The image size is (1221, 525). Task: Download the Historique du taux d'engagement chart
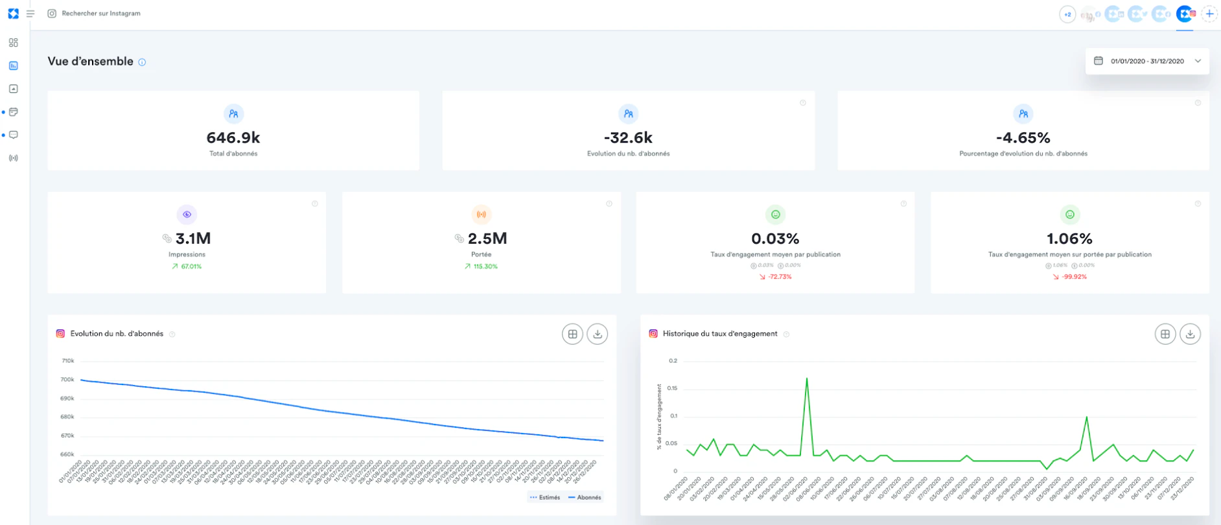1191,334
